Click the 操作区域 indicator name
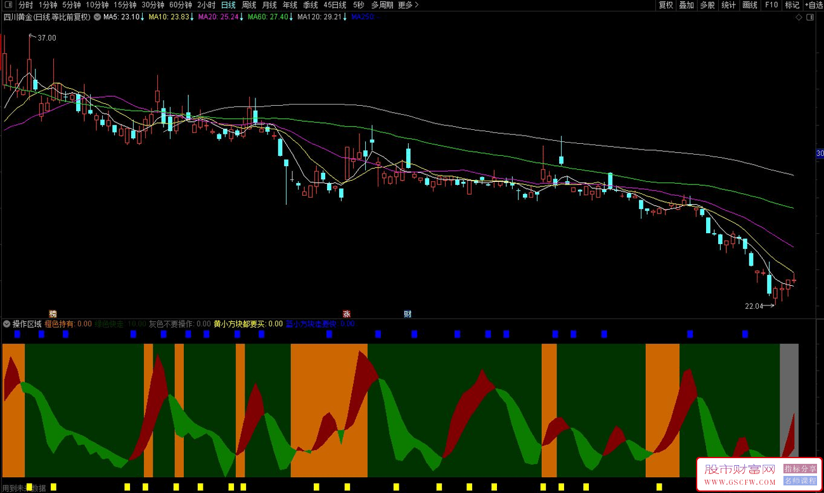824x493 pixels. coord(27,324)
